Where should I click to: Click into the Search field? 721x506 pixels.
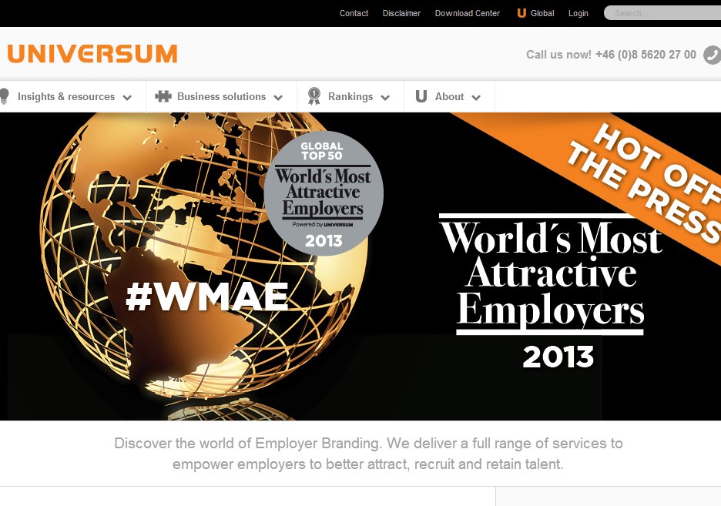click(x=662, y=13)
